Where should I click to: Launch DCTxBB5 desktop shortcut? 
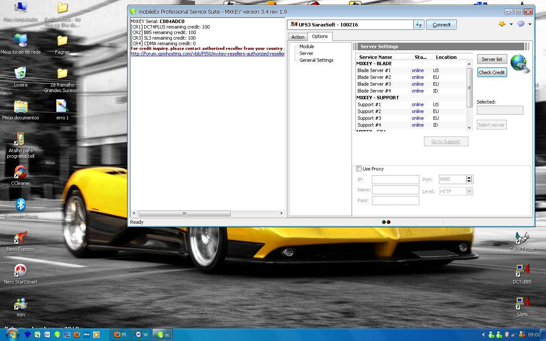point(522,271)
